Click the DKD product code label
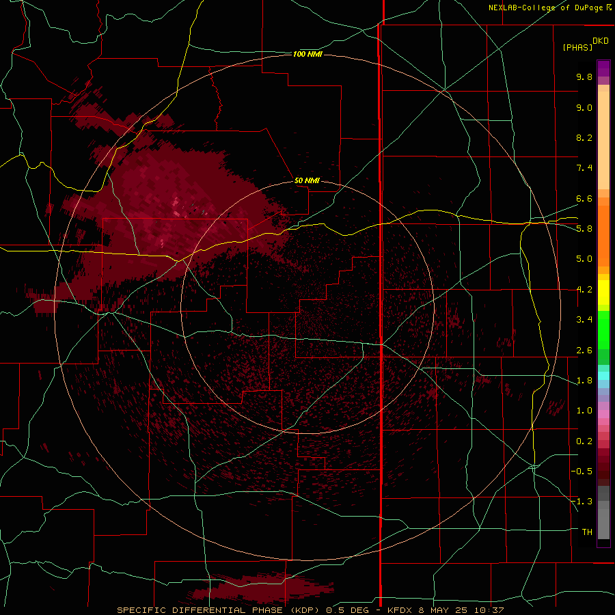Image resolution: width=615 pixels, height=615 pixels. point(601,41)
